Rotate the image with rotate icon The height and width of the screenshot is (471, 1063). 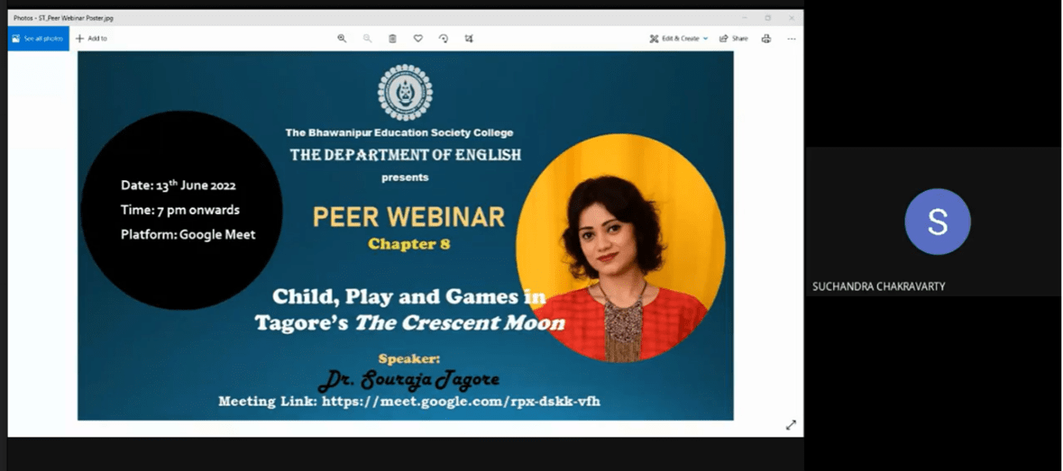(x=444, y=39)
